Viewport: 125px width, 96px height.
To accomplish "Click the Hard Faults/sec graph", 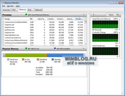I will pos(105,51).
